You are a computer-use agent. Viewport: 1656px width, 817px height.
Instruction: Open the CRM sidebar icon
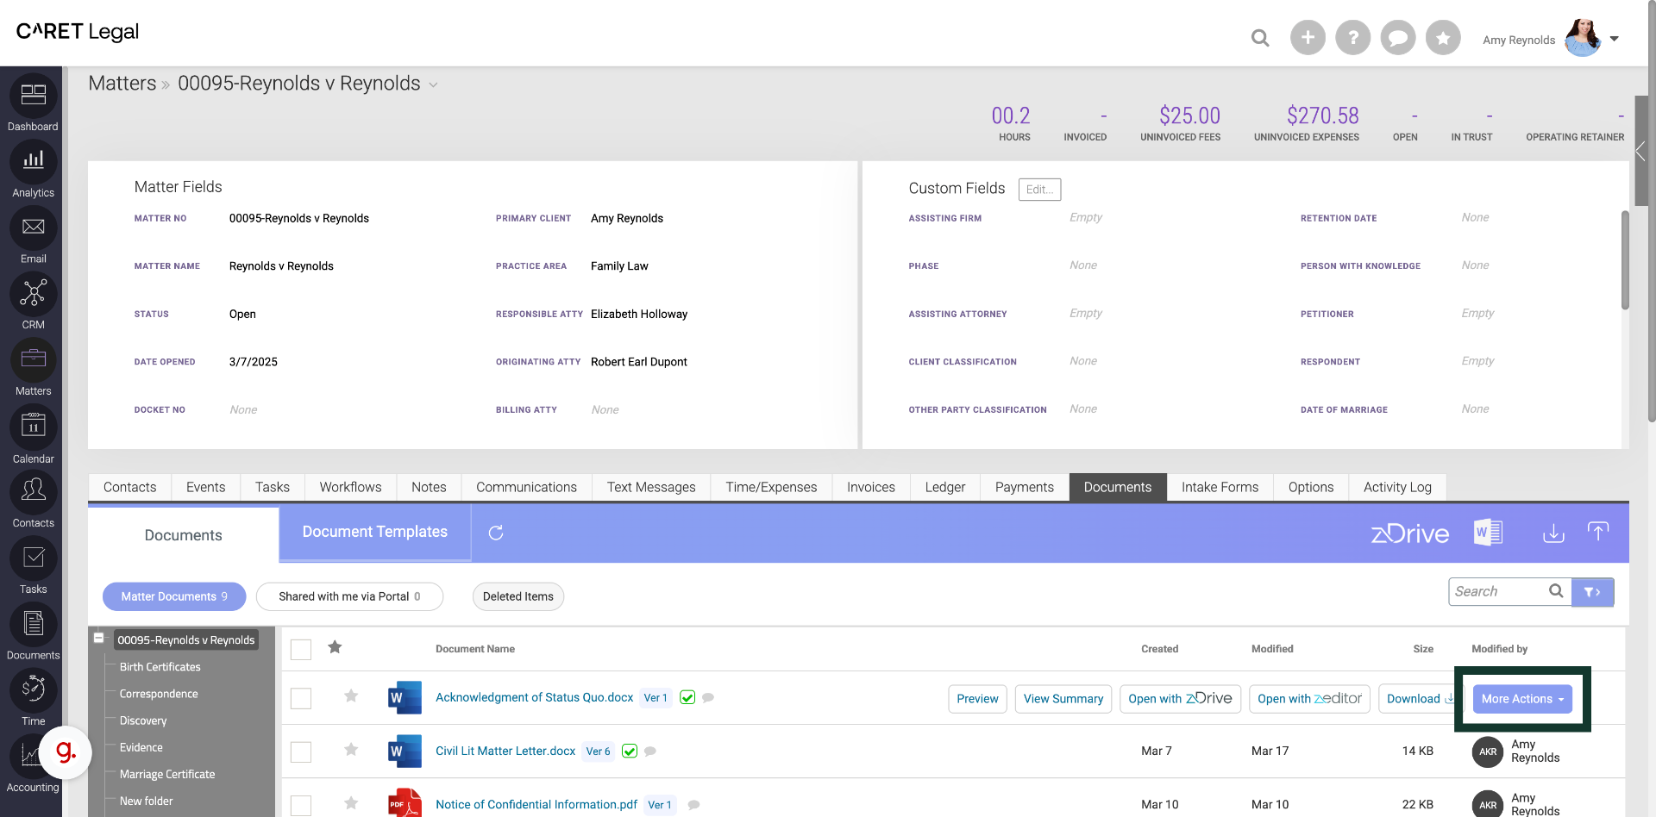[x=33, y=294]
